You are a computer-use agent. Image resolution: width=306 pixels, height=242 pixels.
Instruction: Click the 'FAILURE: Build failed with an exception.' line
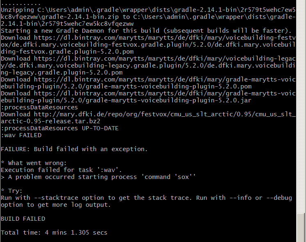74,149
